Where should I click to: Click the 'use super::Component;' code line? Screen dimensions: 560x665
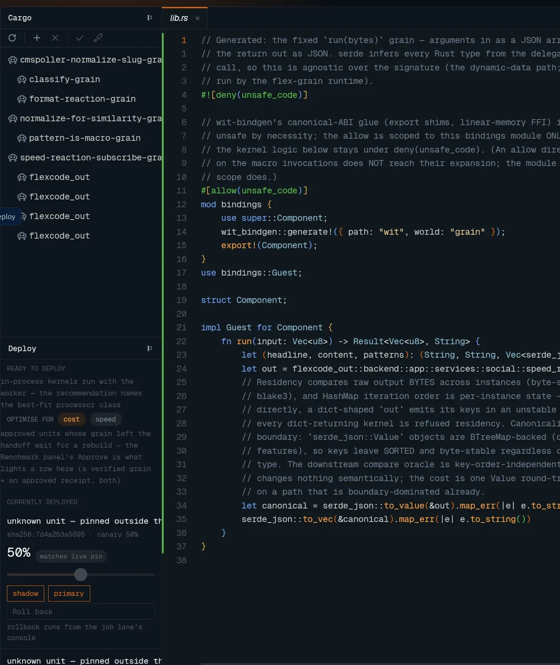[274, 218]
